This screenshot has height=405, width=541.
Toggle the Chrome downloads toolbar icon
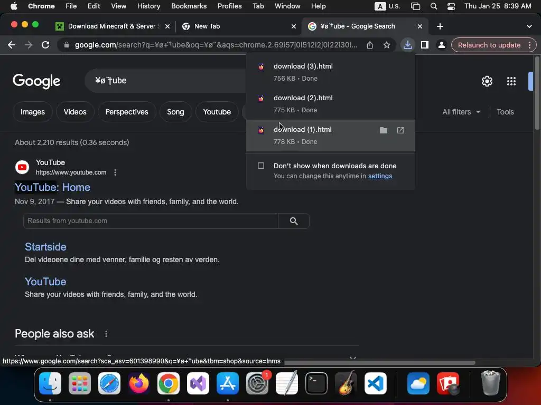[x=407, y=45]
